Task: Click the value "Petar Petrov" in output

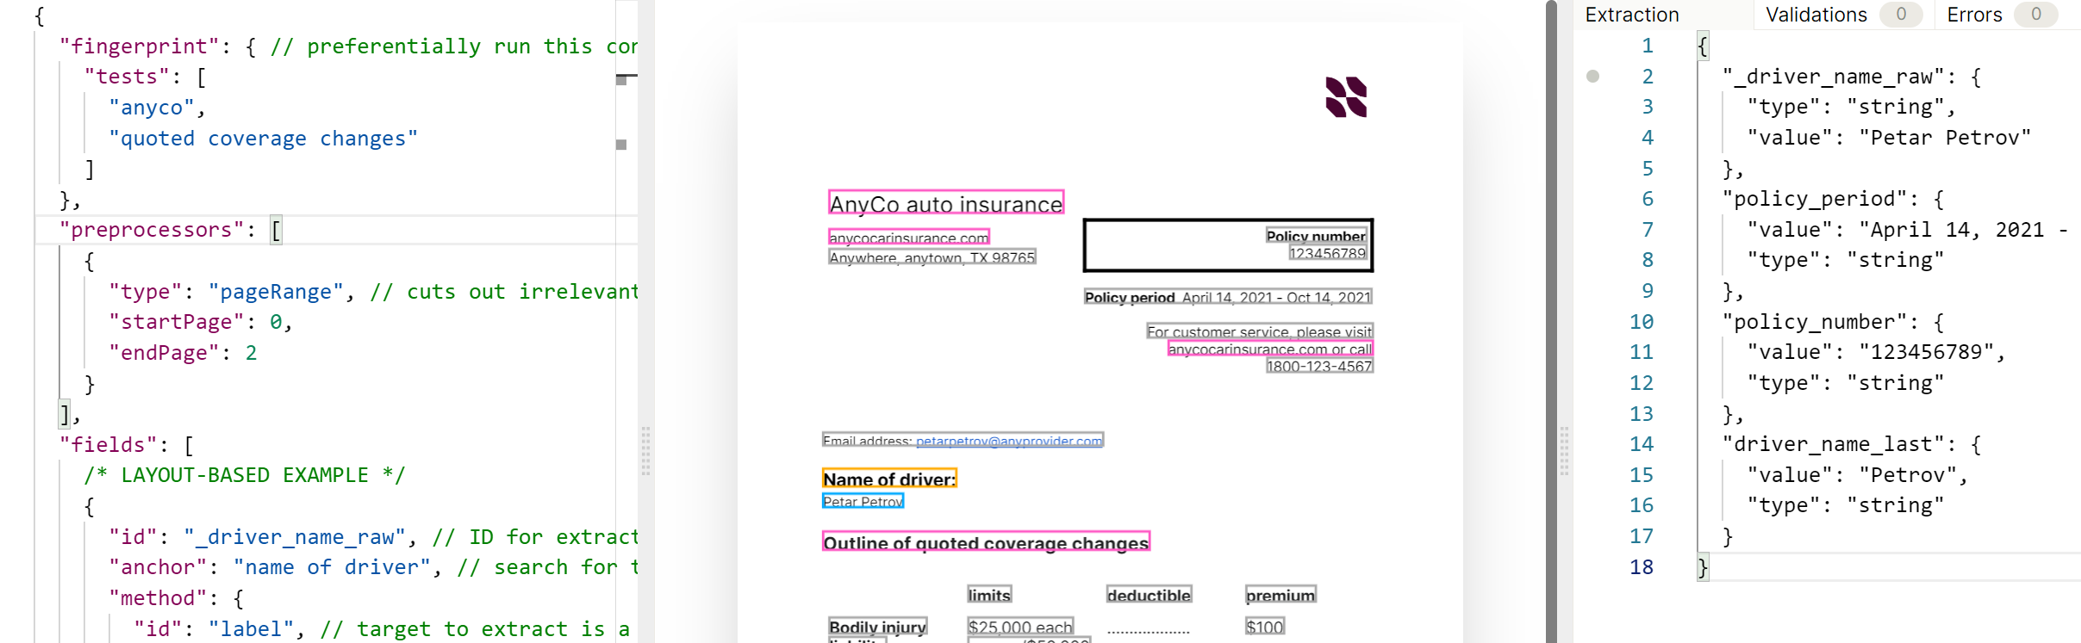Action: [x=1945, y=138]
